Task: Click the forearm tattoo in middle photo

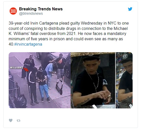Action: tap(84, 102)
